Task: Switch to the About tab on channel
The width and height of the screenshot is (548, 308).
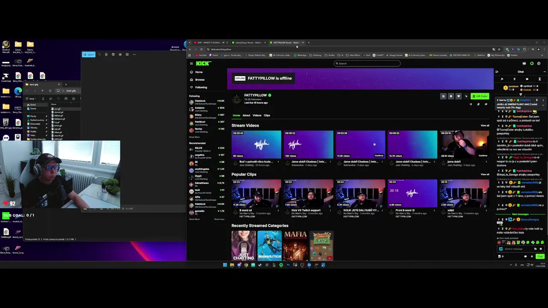Action: (246, 115)
